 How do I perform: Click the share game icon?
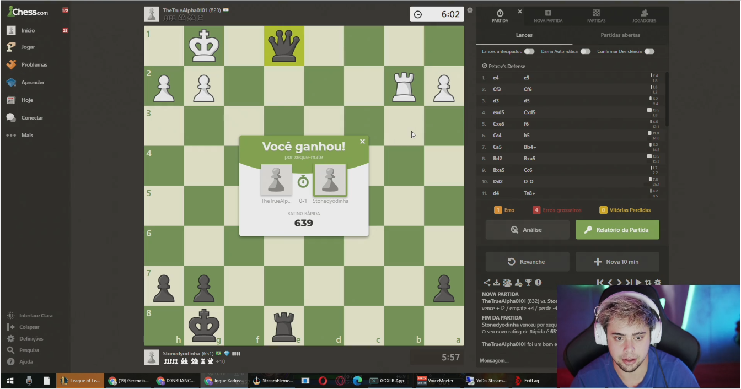pos(487,283)
